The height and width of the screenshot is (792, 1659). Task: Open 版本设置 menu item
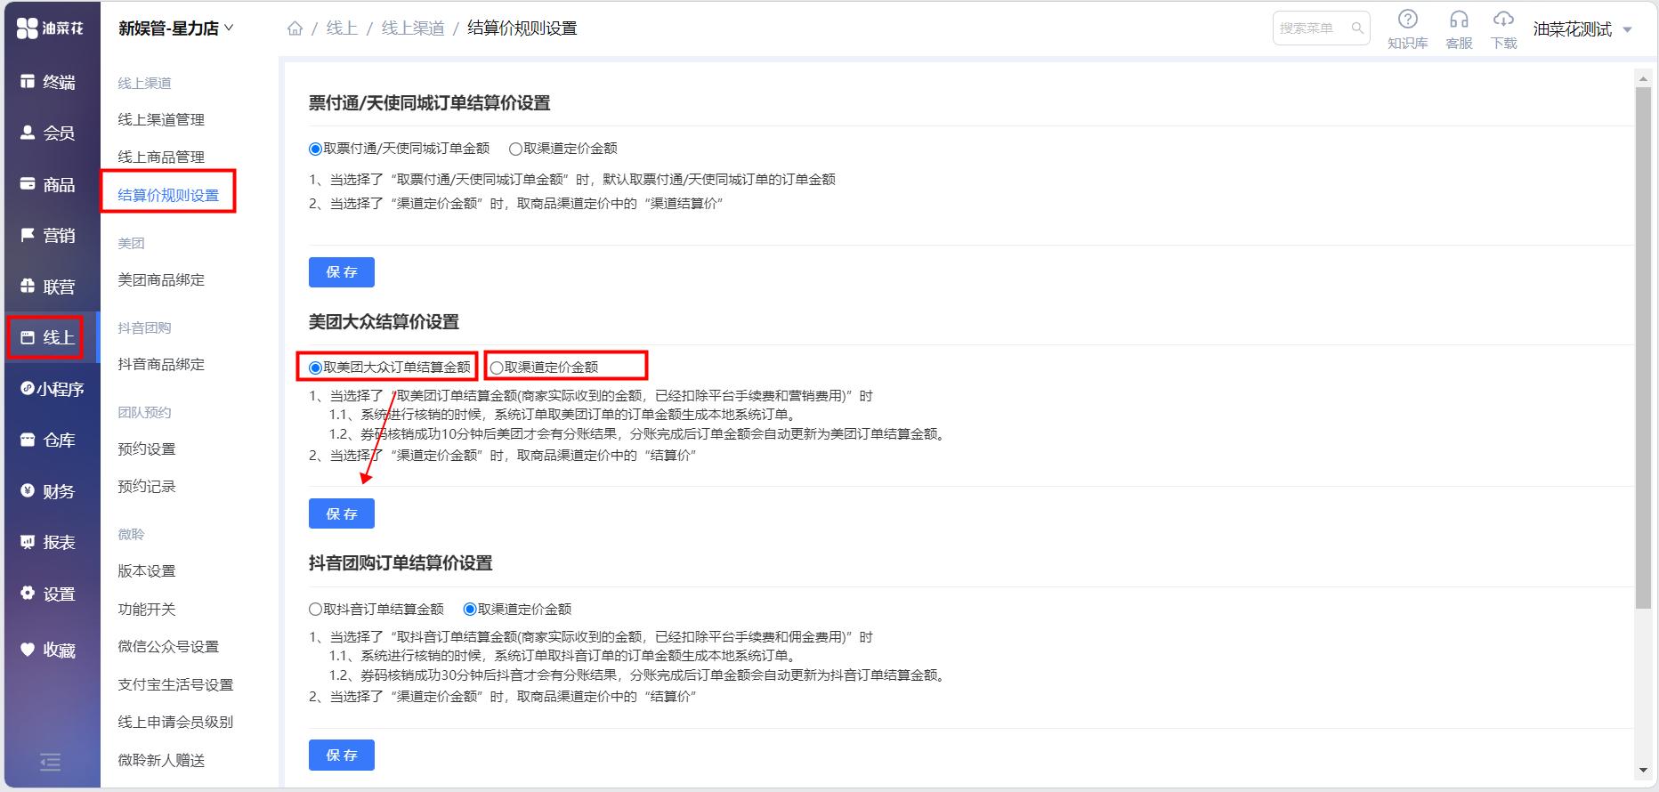(x=147, y=570)
